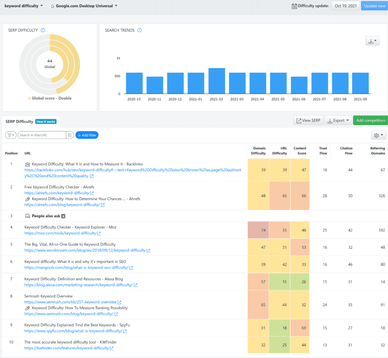Open blog.alexa.com keyword-difficulty link
388x358 pixels.
pos(78,285)
